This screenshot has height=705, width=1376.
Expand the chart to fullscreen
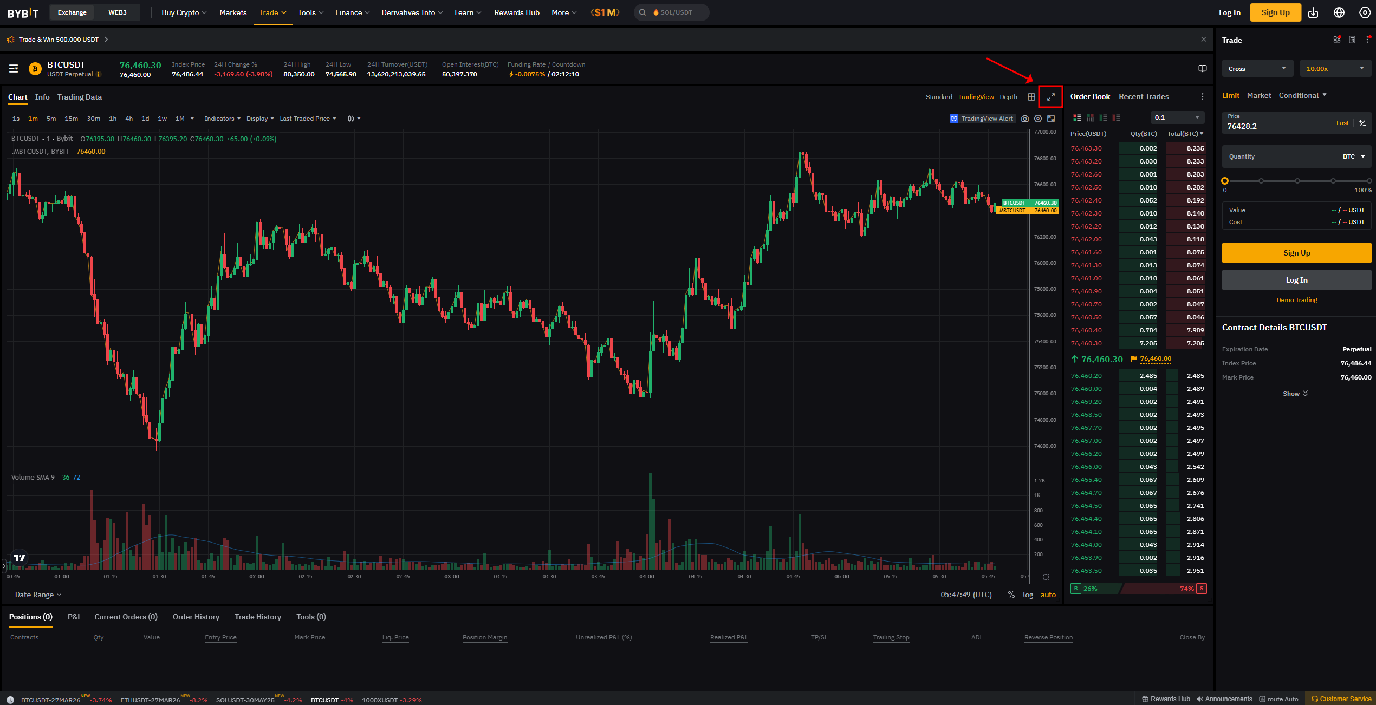point(1050,97)
